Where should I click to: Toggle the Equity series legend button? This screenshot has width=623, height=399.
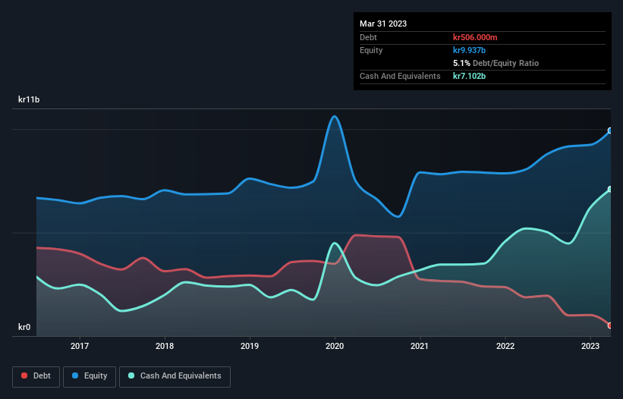[90, 376]
